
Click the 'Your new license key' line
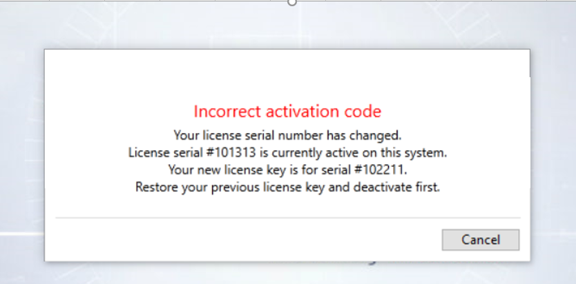click(287, 169)
